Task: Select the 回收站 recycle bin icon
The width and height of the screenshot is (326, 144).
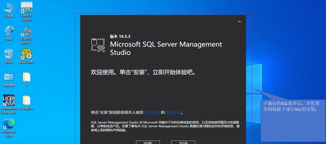Action: 9,56
